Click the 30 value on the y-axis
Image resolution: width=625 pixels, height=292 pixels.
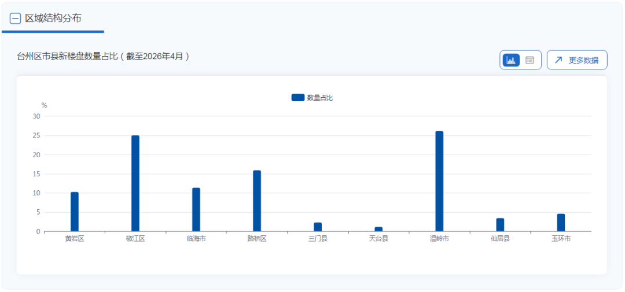pyautogui.click(x=36, y=116)
